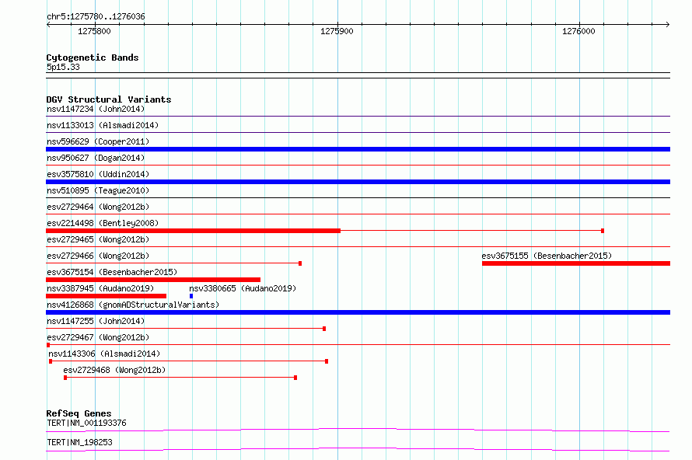Open variant nsv1143306 (Alsmadi2014)
This screenshot has height=460, width=692.
pyautogui.click(x=104, y=354)
